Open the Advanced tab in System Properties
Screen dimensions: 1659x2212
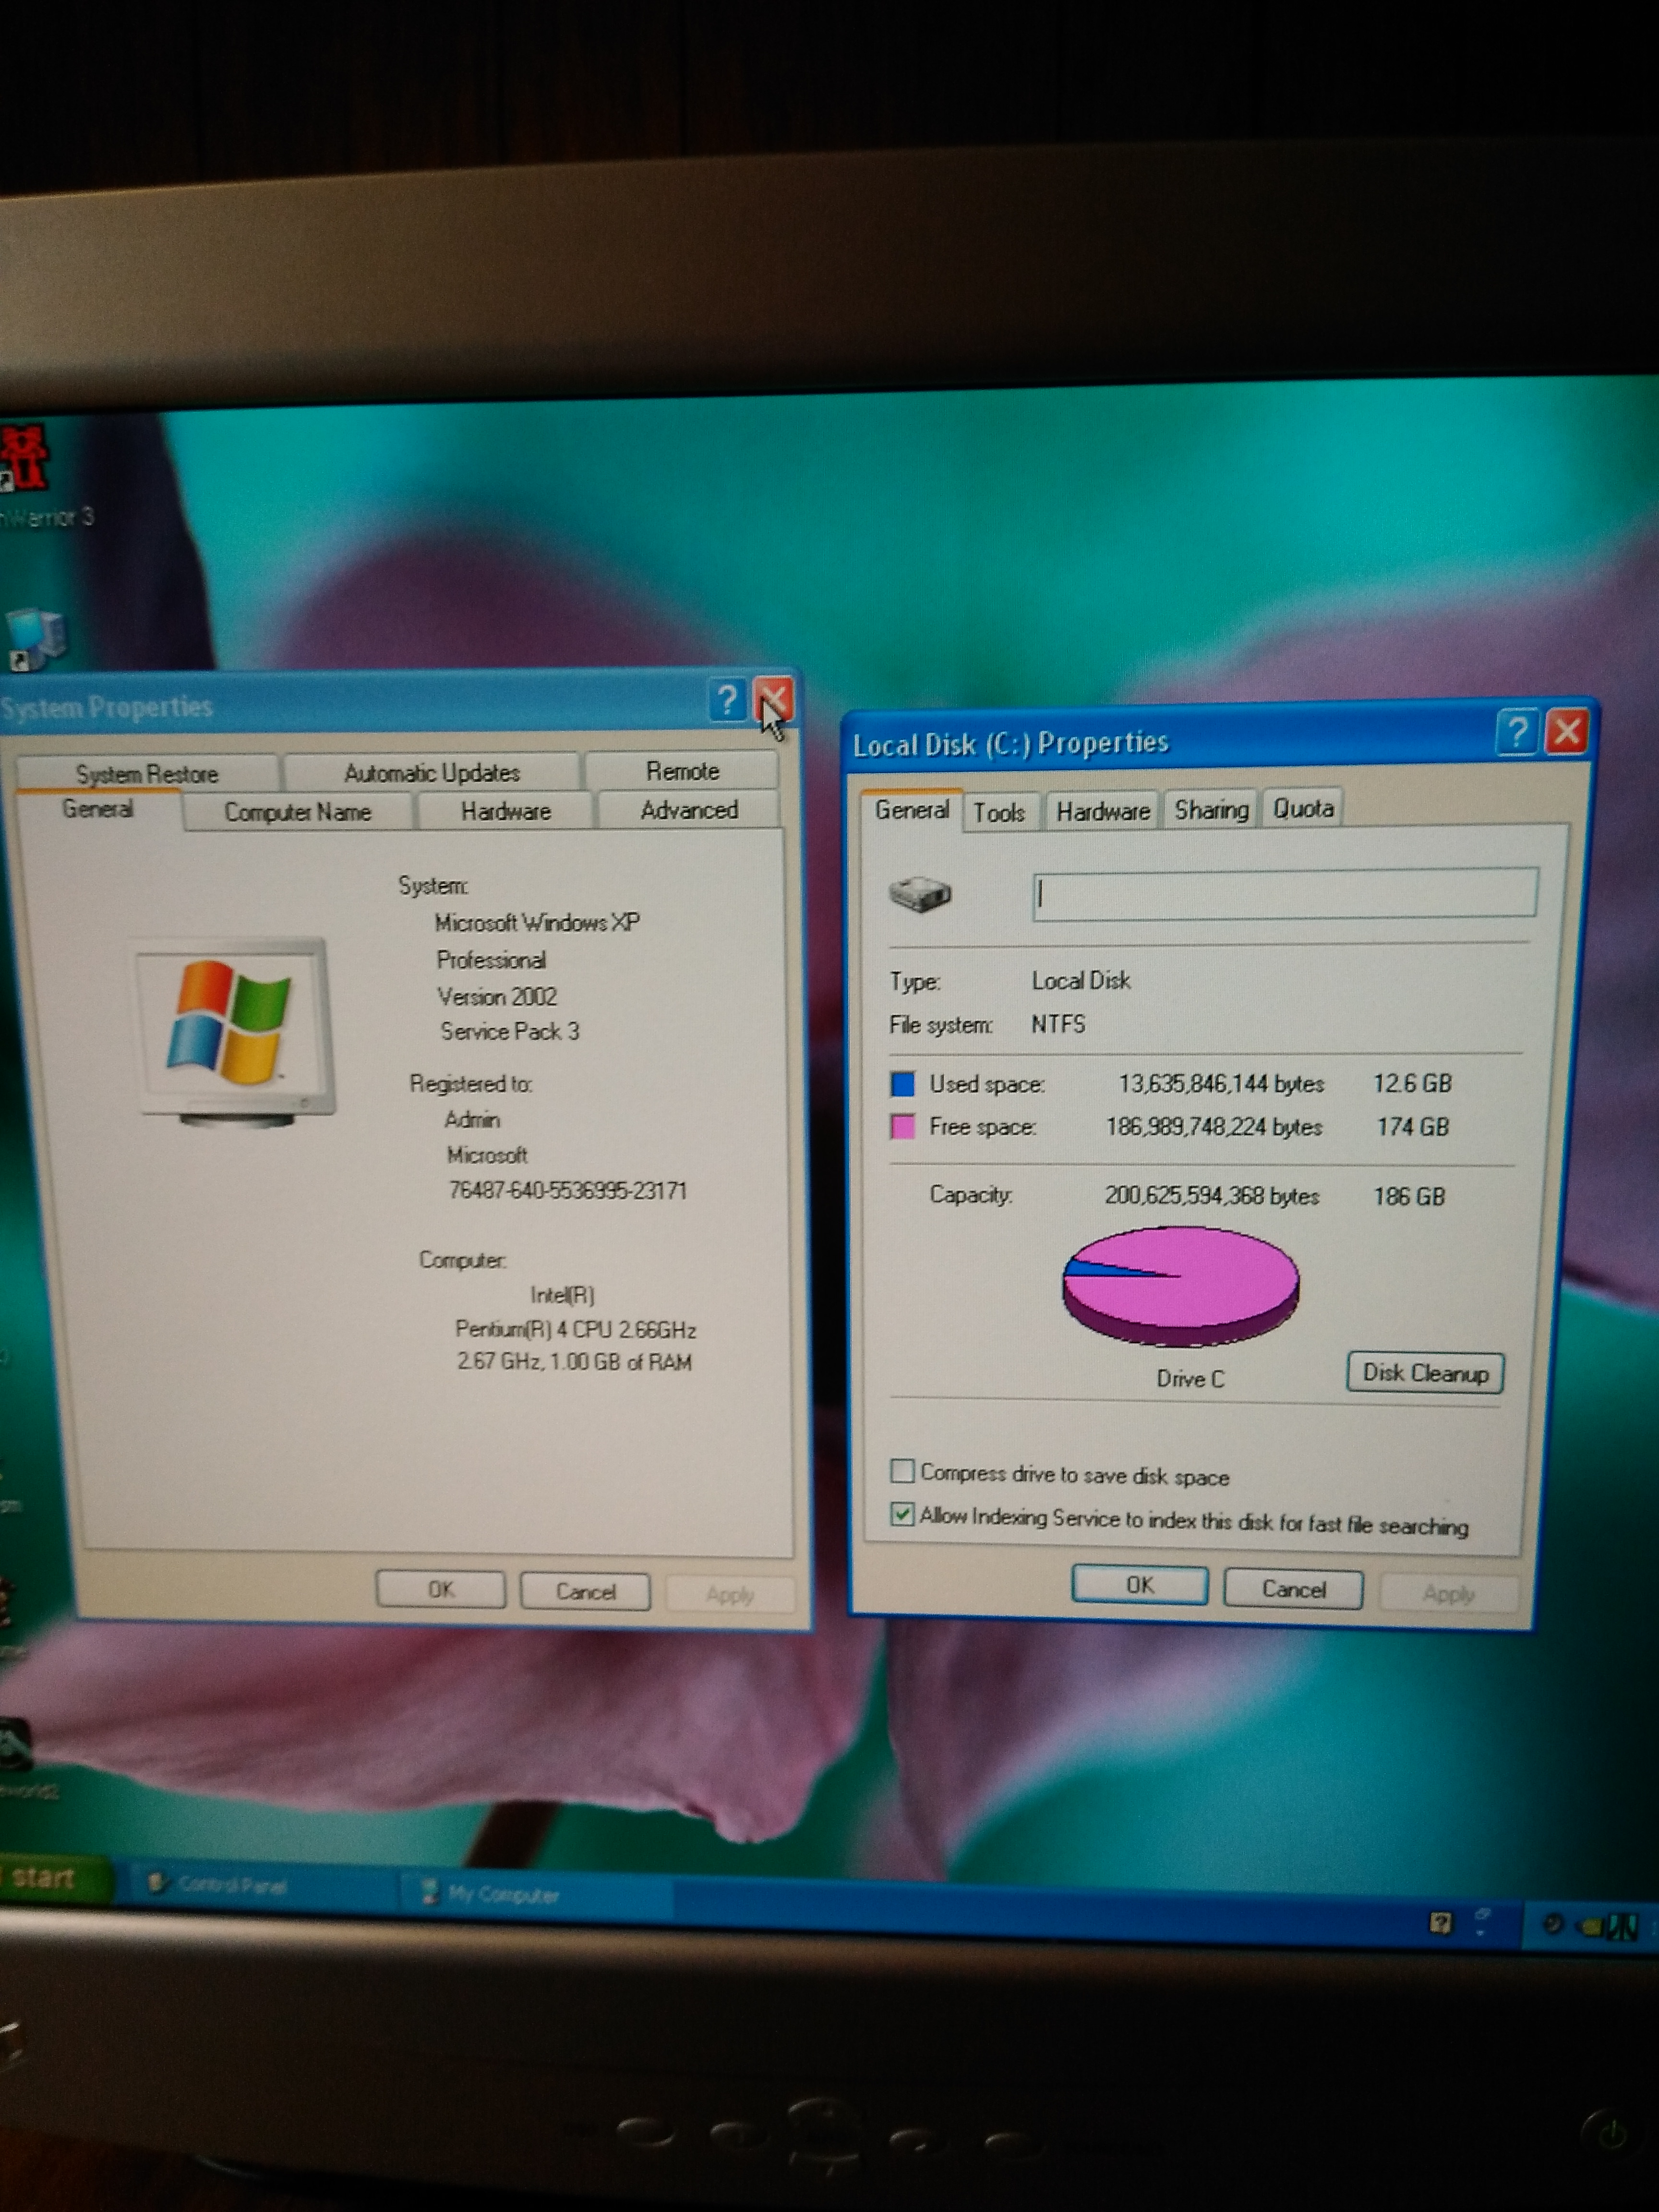click(689, 810)
